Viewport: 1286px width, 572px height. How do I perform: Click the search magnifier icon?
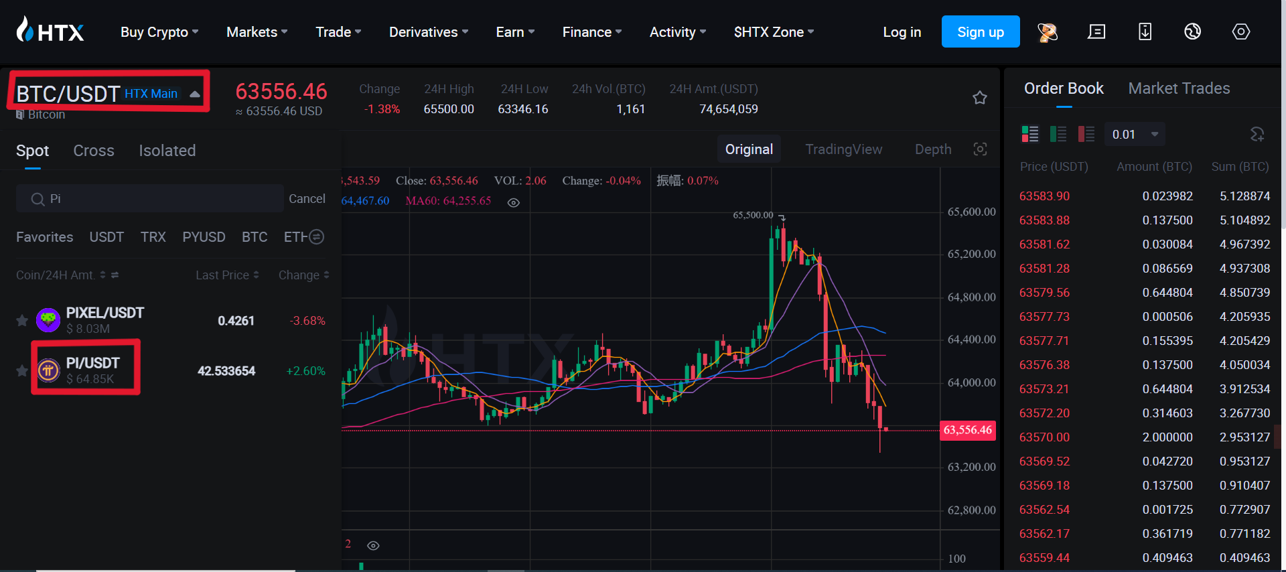(38, 199)
